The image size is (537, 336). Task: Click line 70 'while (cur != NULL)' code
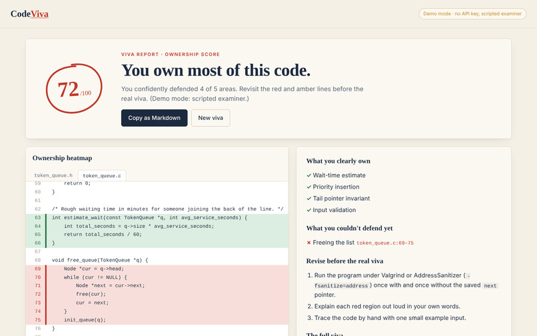click(x=95, y=277)
